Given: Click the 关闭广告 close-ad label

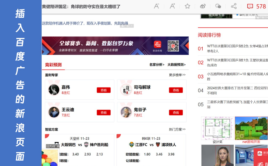Looking at the screenshot, I should click(53, 146).
